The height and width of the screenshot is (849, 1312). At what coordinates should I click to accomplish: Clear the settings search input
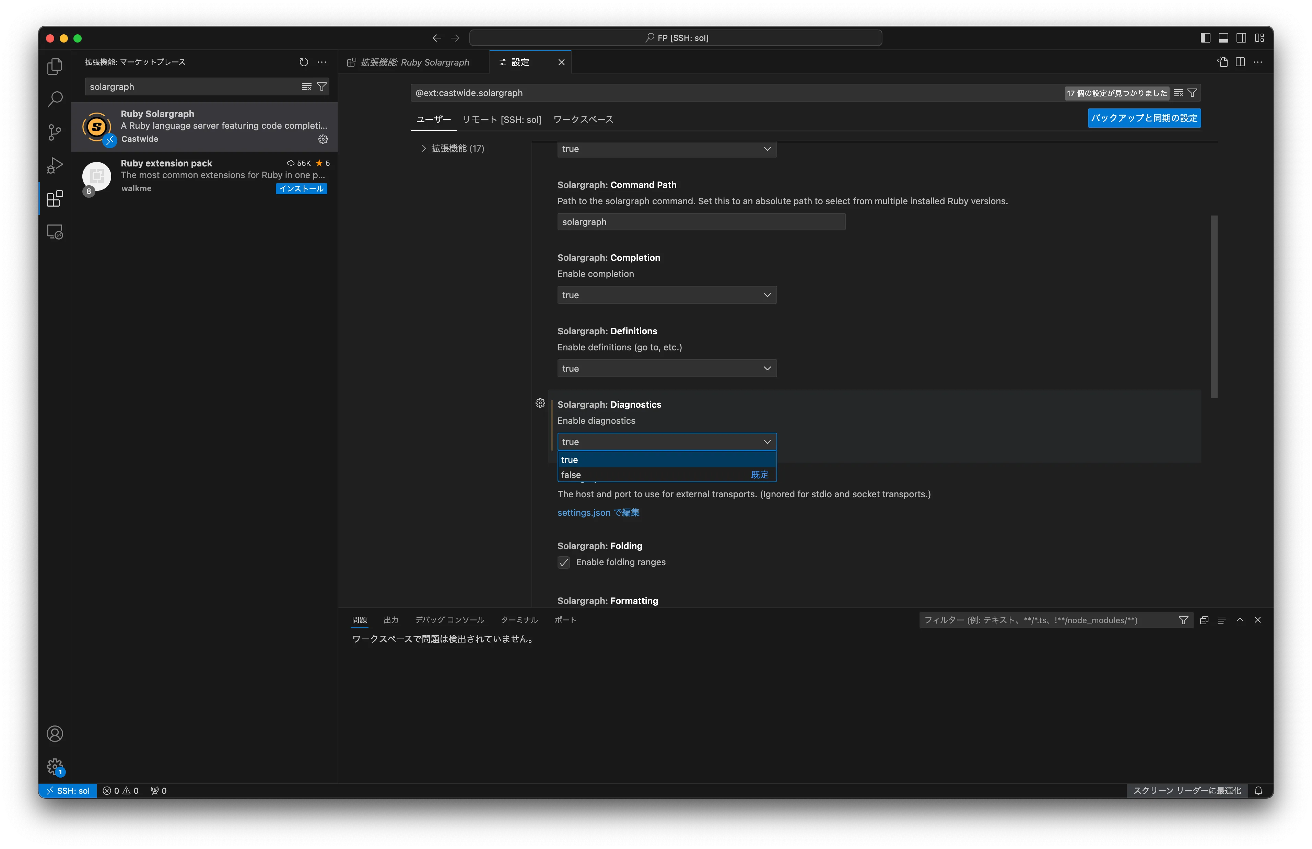1178,93
